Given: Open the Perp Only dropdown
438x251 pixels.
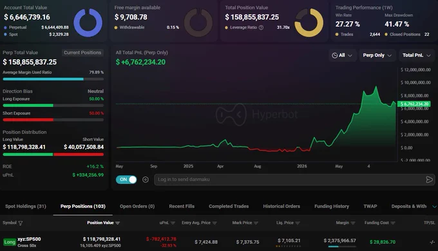Looking at the screenshot, I should pyautogui.click(x=377, y=55).
